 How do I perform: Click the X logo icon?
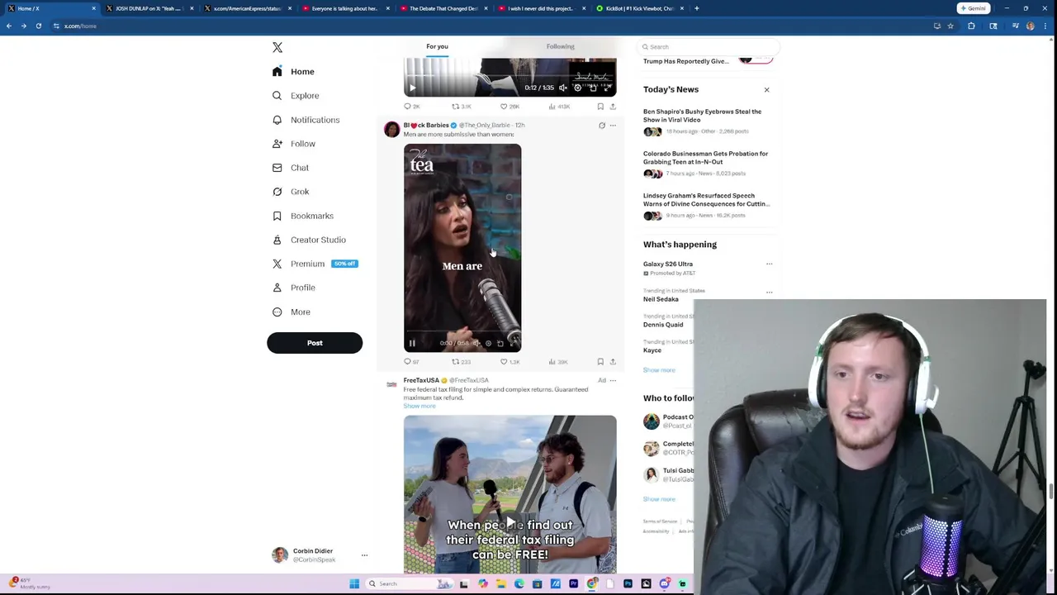click(277, 47)
